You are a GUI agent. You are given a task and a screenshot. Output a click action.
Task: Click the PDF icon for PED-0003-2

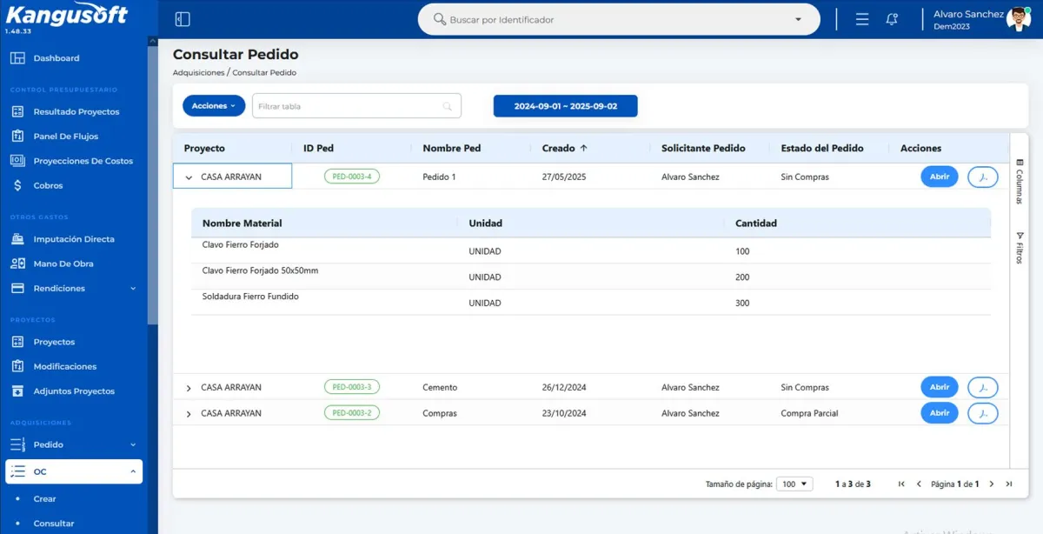point(982,413)
